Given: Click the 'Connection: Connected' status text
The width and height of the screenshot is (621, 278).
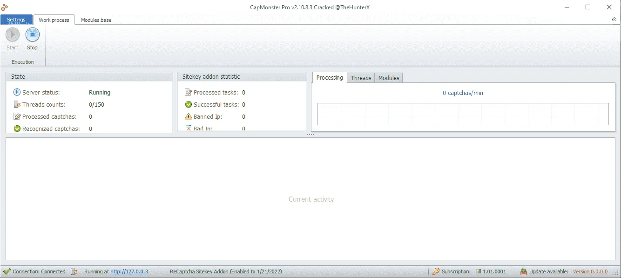Looking at the screenshot, I should (39, 271).
